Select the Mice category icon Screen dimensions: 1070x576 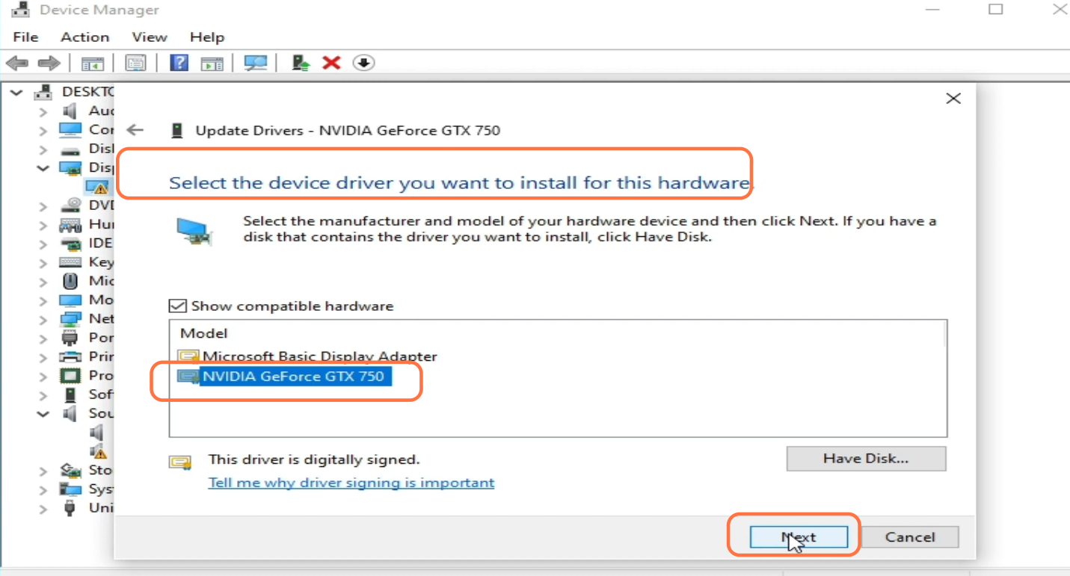pyautogui.click(x=70, y=281)
